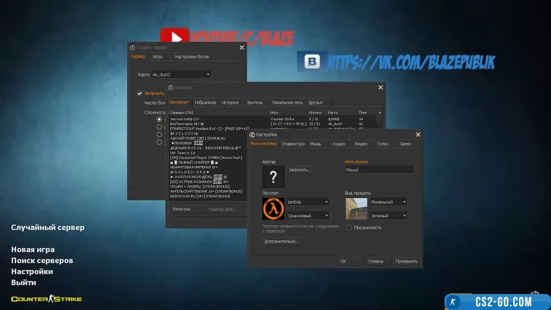551x310 pixels.
Task: Switch to the Клавиатура tab
Action: [x=293, y=144]
